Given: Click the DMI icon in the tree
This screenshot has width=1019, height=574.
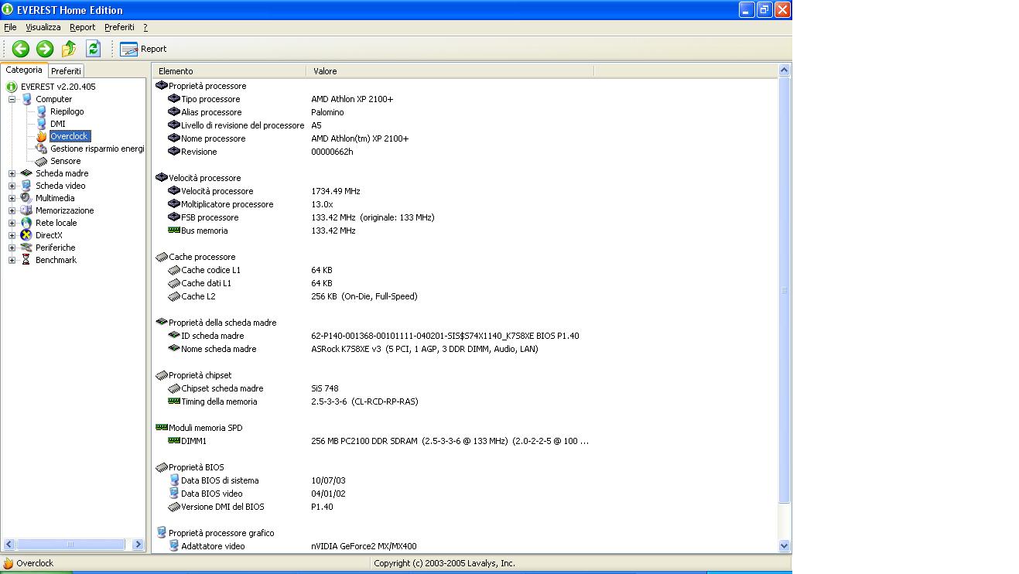Looking at the screenshot, I should click(42, 124).
